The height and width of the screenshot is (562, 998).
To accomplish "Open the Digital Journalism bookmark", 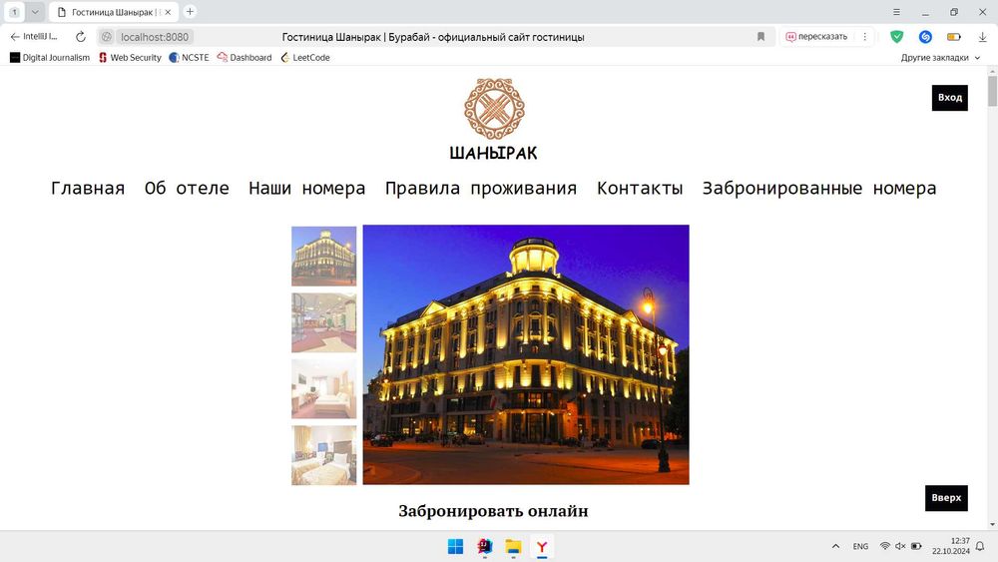I will [x=50, y=57].
